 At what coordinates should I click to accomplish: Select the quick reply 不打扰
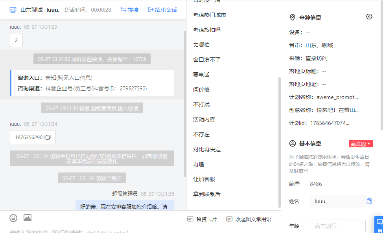click(201, 105)
